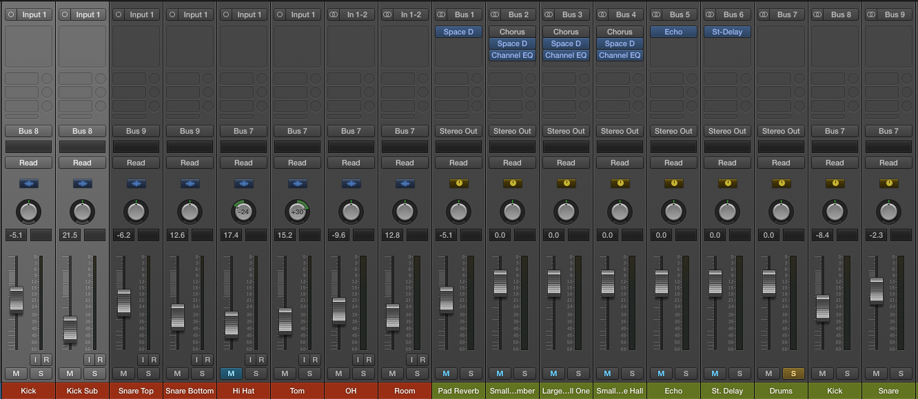Click the waveform icon on Hi Hat channel
Screen dimensions: 918x399
(243, 183)
